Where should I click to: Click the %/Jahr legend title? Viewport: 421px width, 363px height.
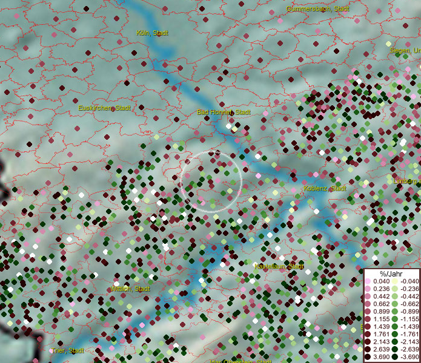391,273
